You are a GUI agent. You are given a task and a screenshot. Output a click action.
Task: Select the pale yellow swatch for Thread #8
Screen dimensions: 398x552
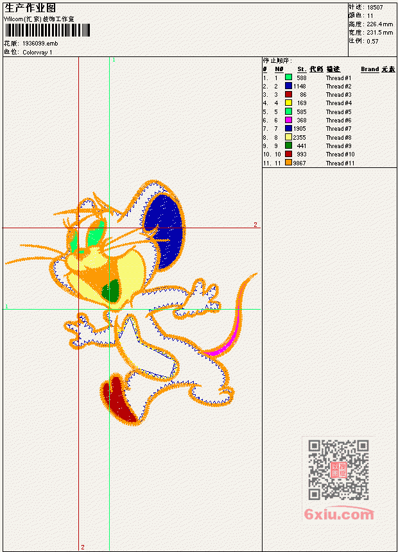[288, 137]
